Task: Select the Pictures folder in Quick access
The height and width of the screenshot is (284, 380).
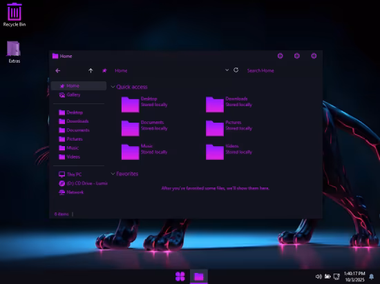Action: click(229, 128)
